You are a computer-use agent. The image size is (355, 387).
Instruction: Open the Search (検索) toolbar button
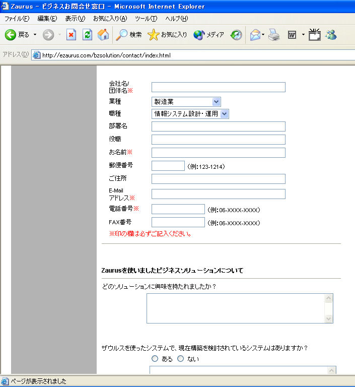(x=129, y=35)
